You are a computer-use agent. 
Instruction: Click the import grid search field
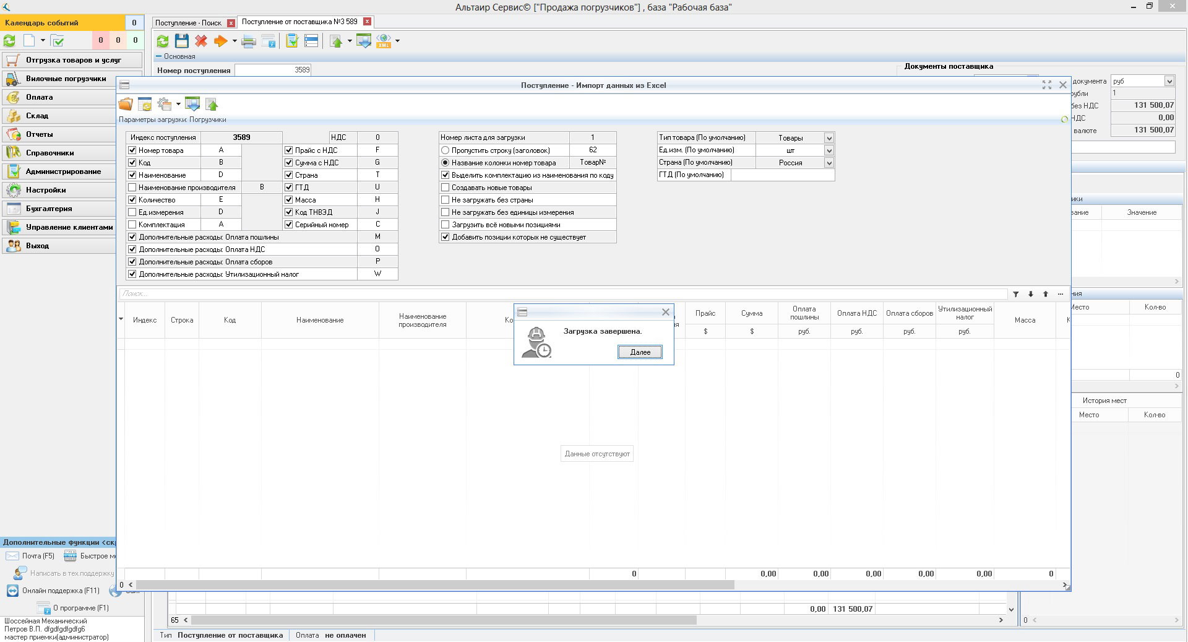563,294
